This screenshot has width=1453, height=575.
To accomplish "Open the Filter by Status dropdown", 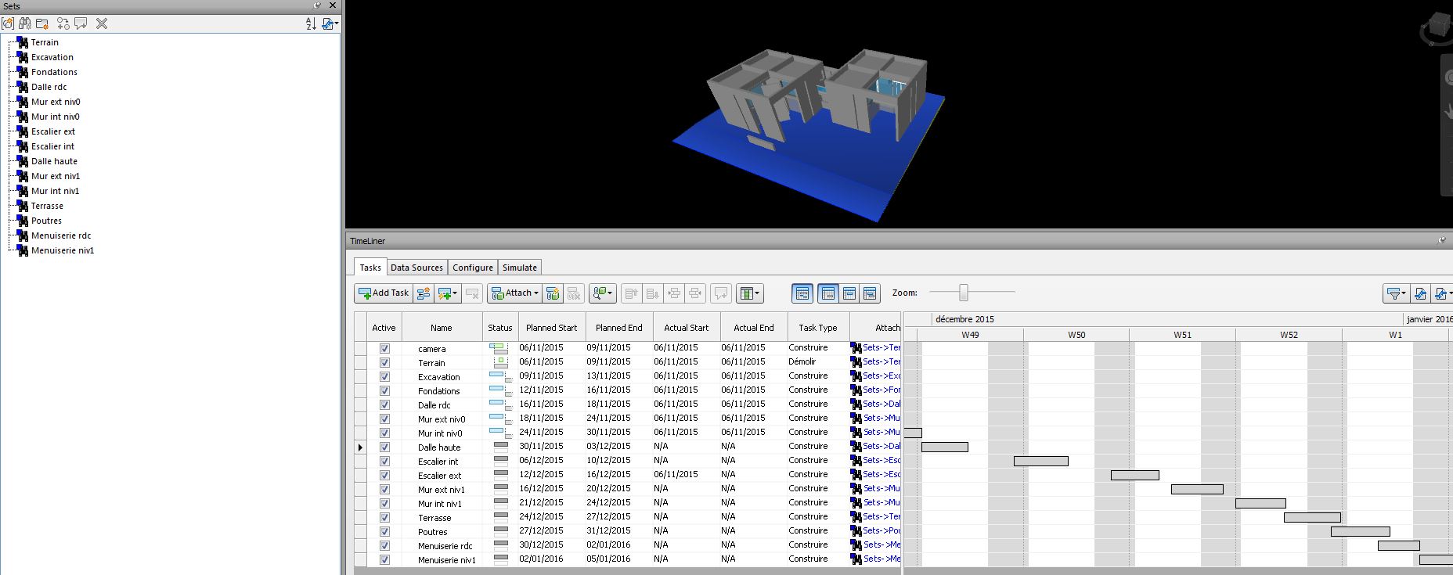I will point(1396,293).
